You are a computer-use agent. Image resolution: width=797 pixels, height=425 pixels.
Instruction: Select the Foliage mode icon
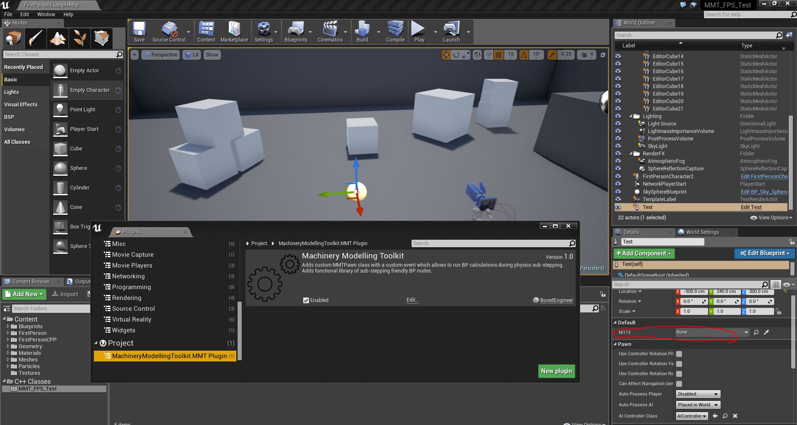80,38
